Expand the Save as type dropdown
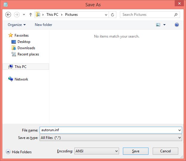Image resolution: width=186 pixels, height=161 pixels. [179, 138]
